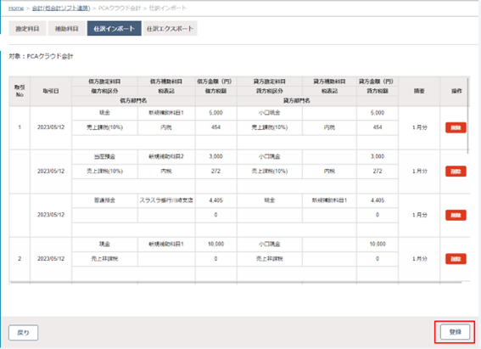Click transaction date cell of row 2
Image resolution: width=481 pixels, height=349 pixels.
(x=51, y=172)
